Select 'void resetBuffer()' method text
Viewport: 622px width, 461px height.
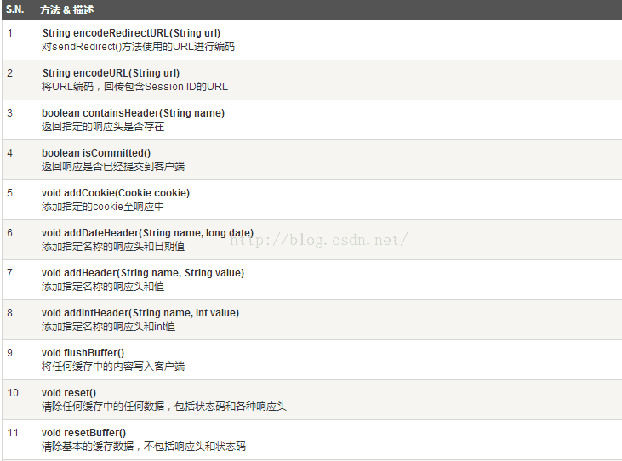[x=83, y=433]
